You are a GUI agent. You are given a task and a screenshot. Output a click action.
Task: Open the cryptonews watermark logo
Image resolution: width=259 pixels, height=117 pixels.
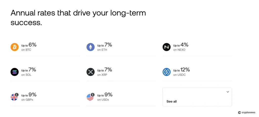[247, 112]
